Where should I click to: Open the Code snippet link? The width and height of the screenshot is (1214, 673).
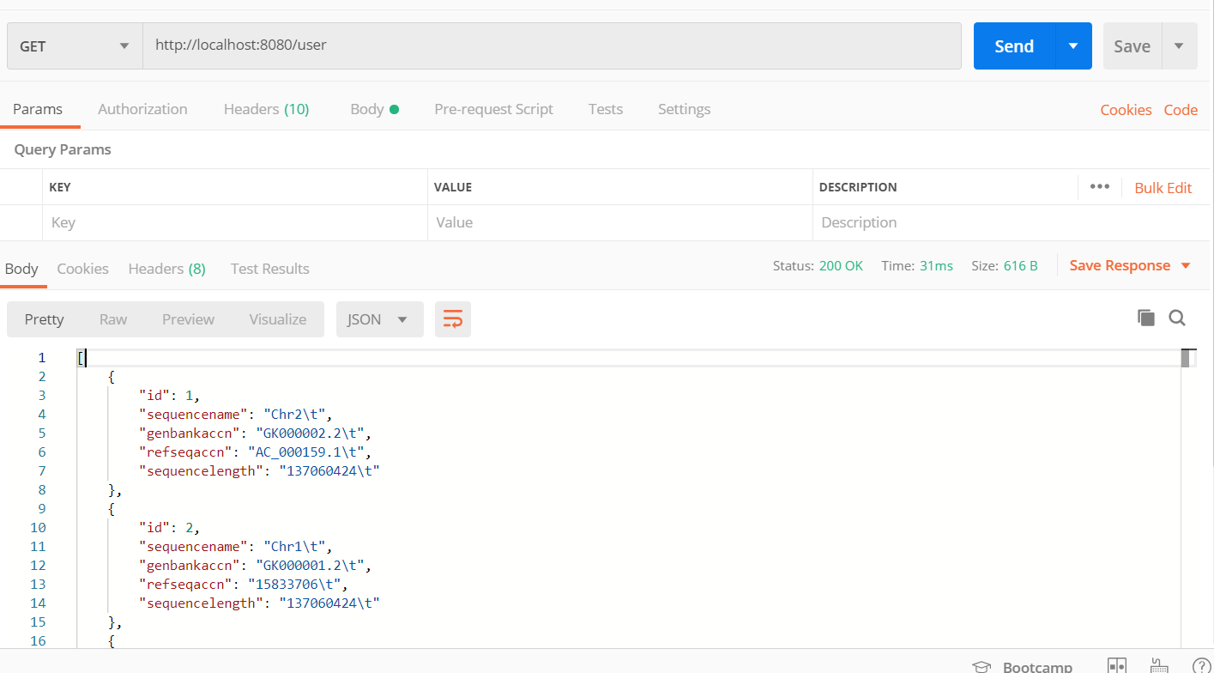pos(1181,110)
